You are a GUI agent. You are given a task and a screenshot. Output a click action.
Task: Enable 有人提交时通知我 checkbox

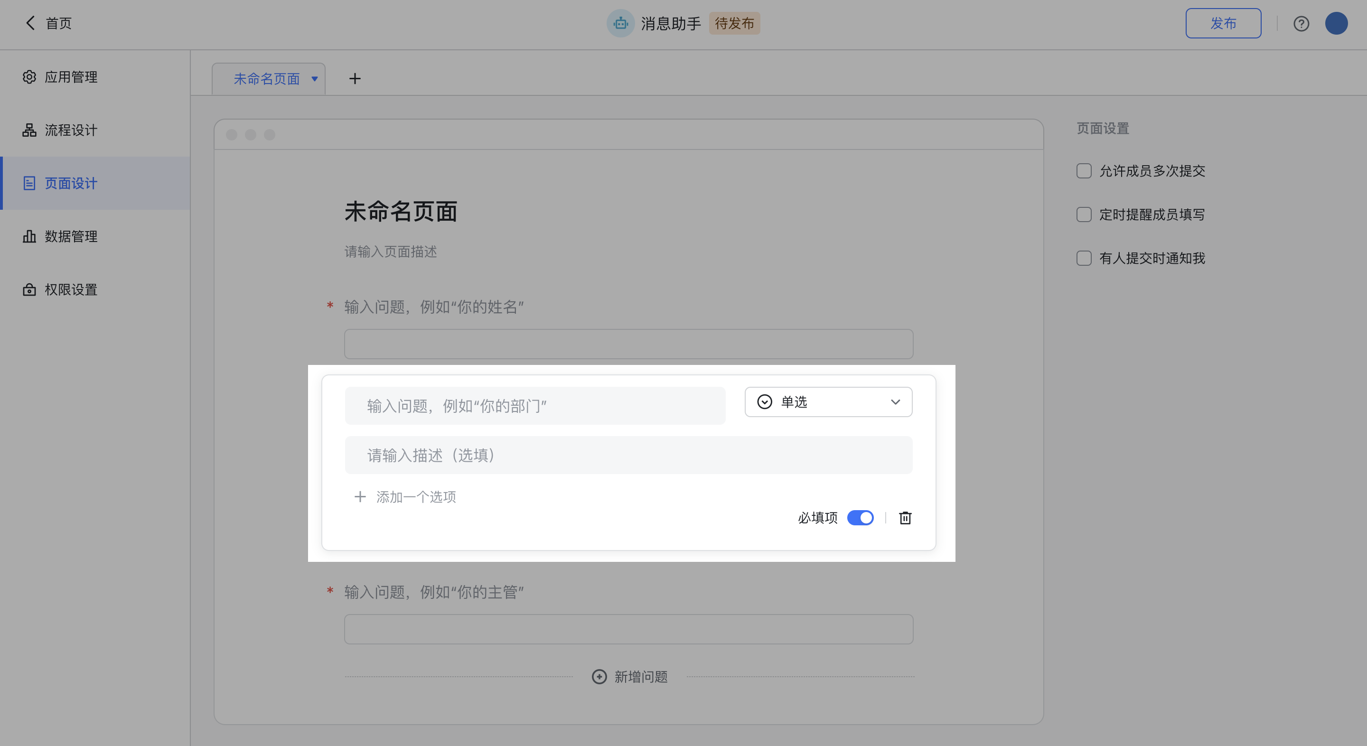1084,258
